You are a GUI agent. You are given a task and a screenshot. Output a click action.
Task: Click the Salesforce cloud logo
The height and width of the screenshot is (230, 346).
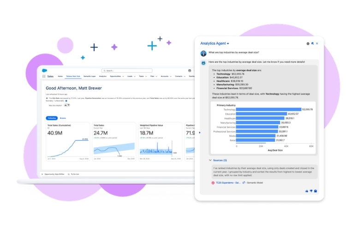[45, 70]
